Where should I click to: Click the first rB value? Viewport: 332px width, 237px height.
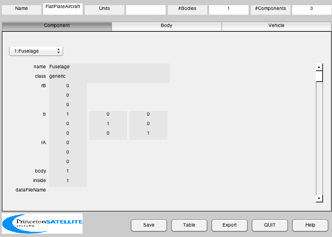click(68, 86)
